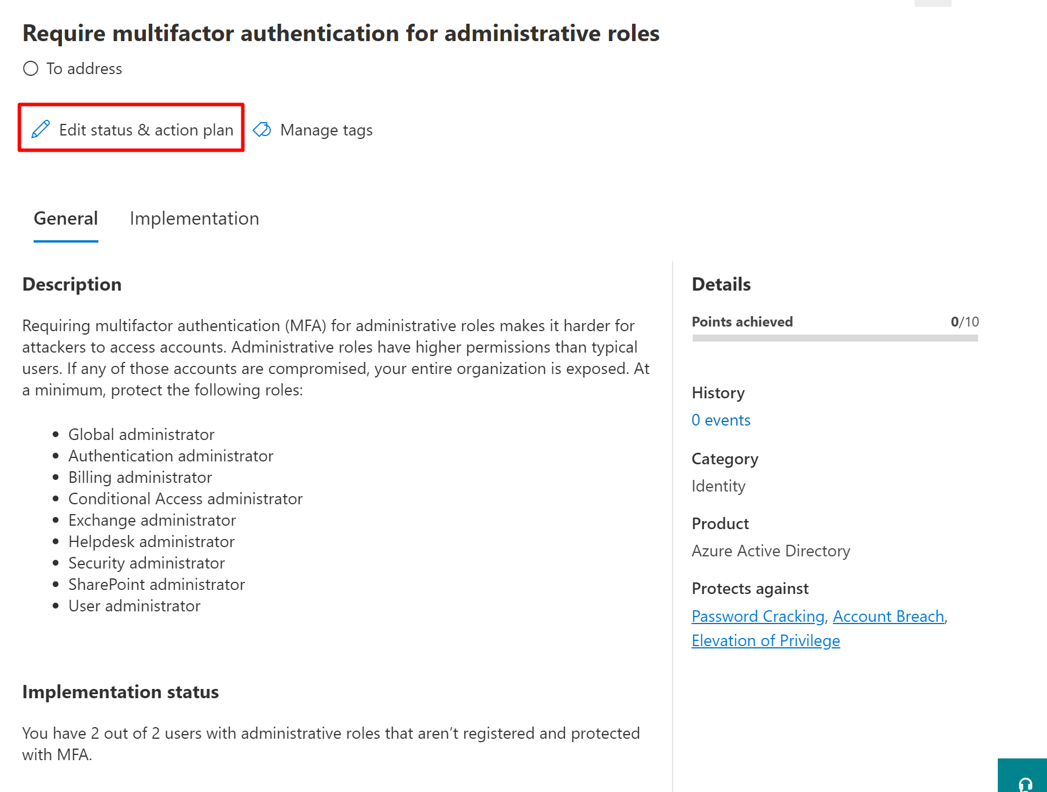The height and width of the screenshot is (792, 1047).
Task: Open Edit status & action plan
Action: point(146,130)
